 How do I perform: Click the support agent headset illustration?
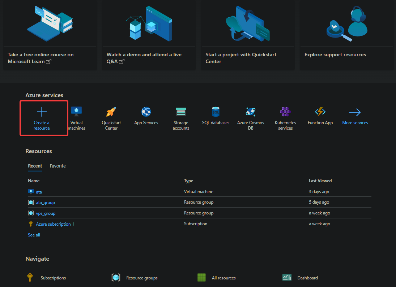pyautogui.click(x=347, y=23)
